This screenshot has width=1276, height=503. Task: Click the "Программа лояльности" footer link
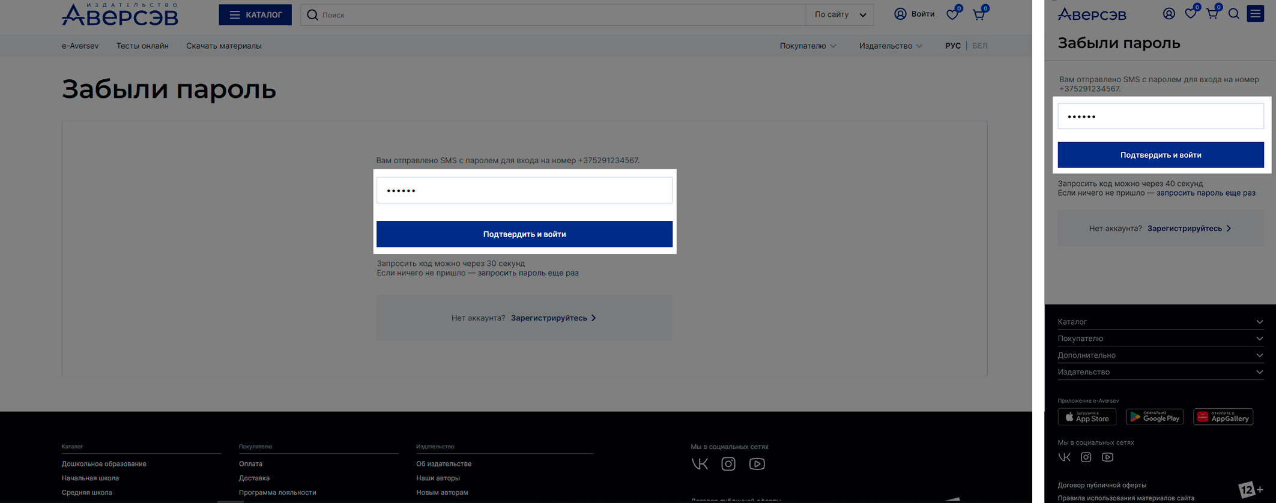coord(277,492)
